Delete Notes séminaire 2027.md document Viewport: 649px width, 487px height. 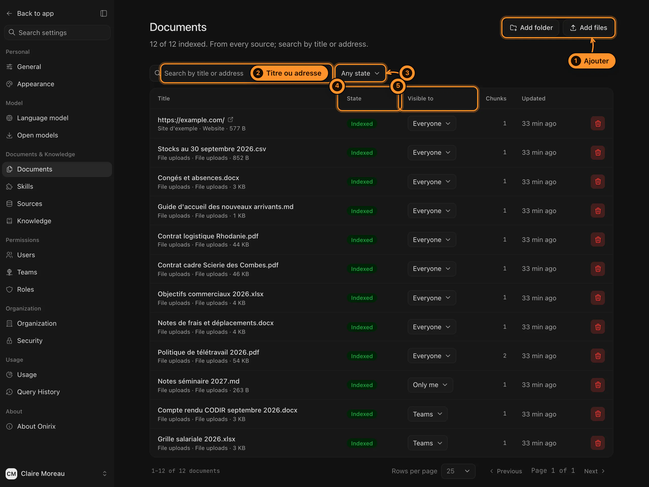pos(598,385)
